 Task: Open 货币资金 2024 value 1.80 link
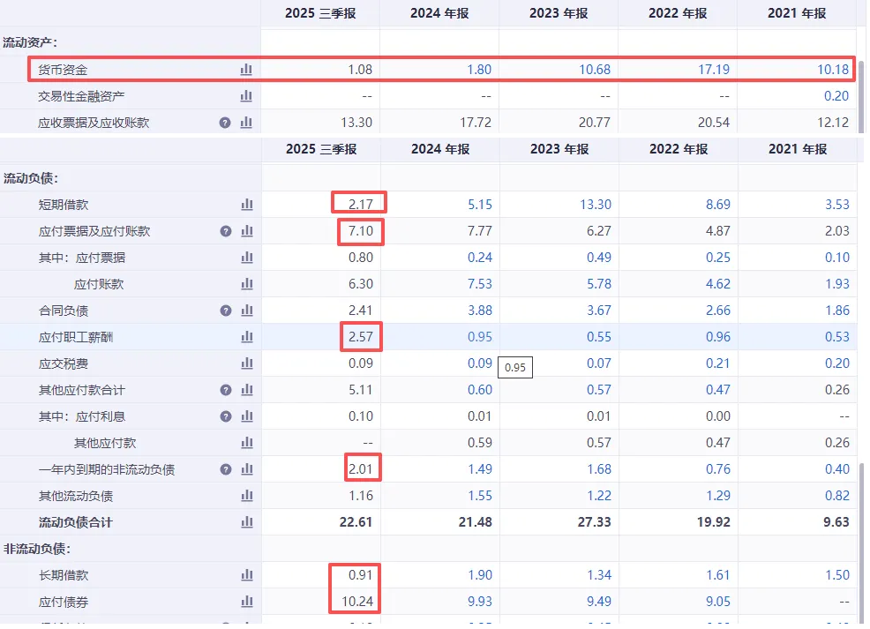(x=479, y=70)
